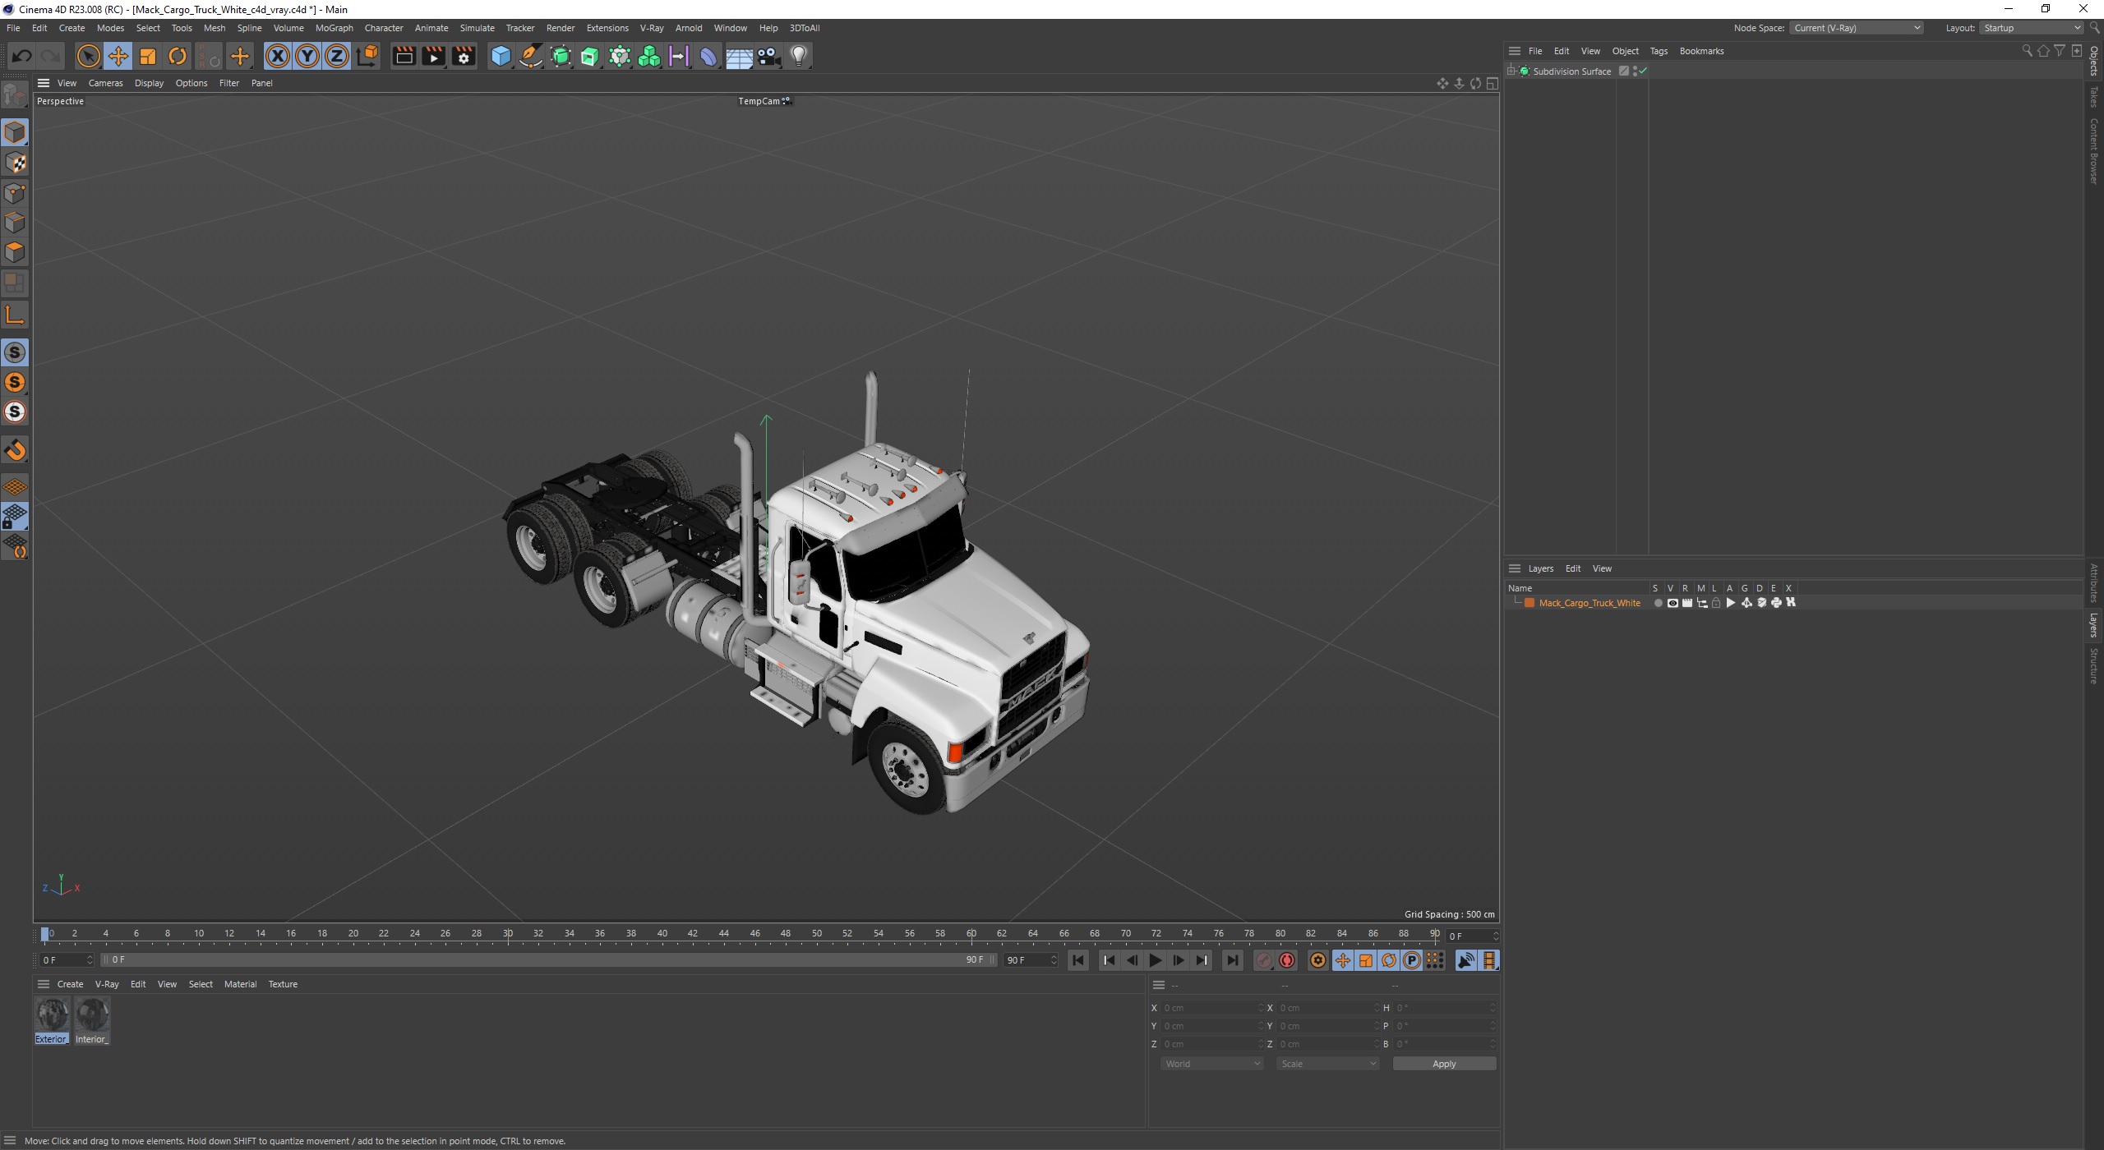The height and width of the screenshot is (1150, 2104).
Task: Select the Scale tool
Action: point(148,56)
